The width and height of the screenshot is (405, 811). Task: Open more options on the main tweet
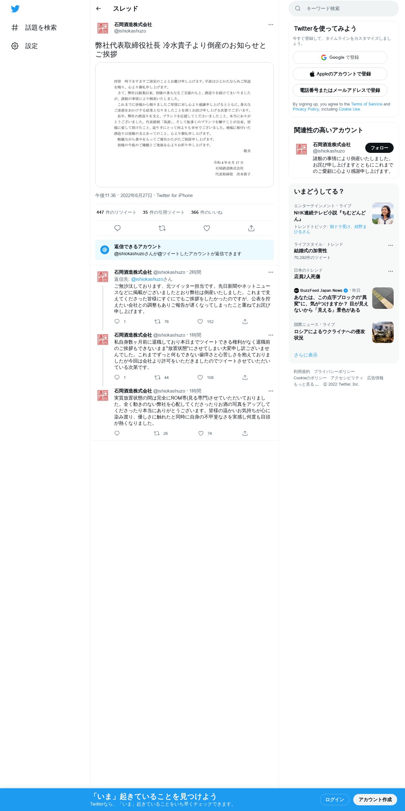[271, 25]
